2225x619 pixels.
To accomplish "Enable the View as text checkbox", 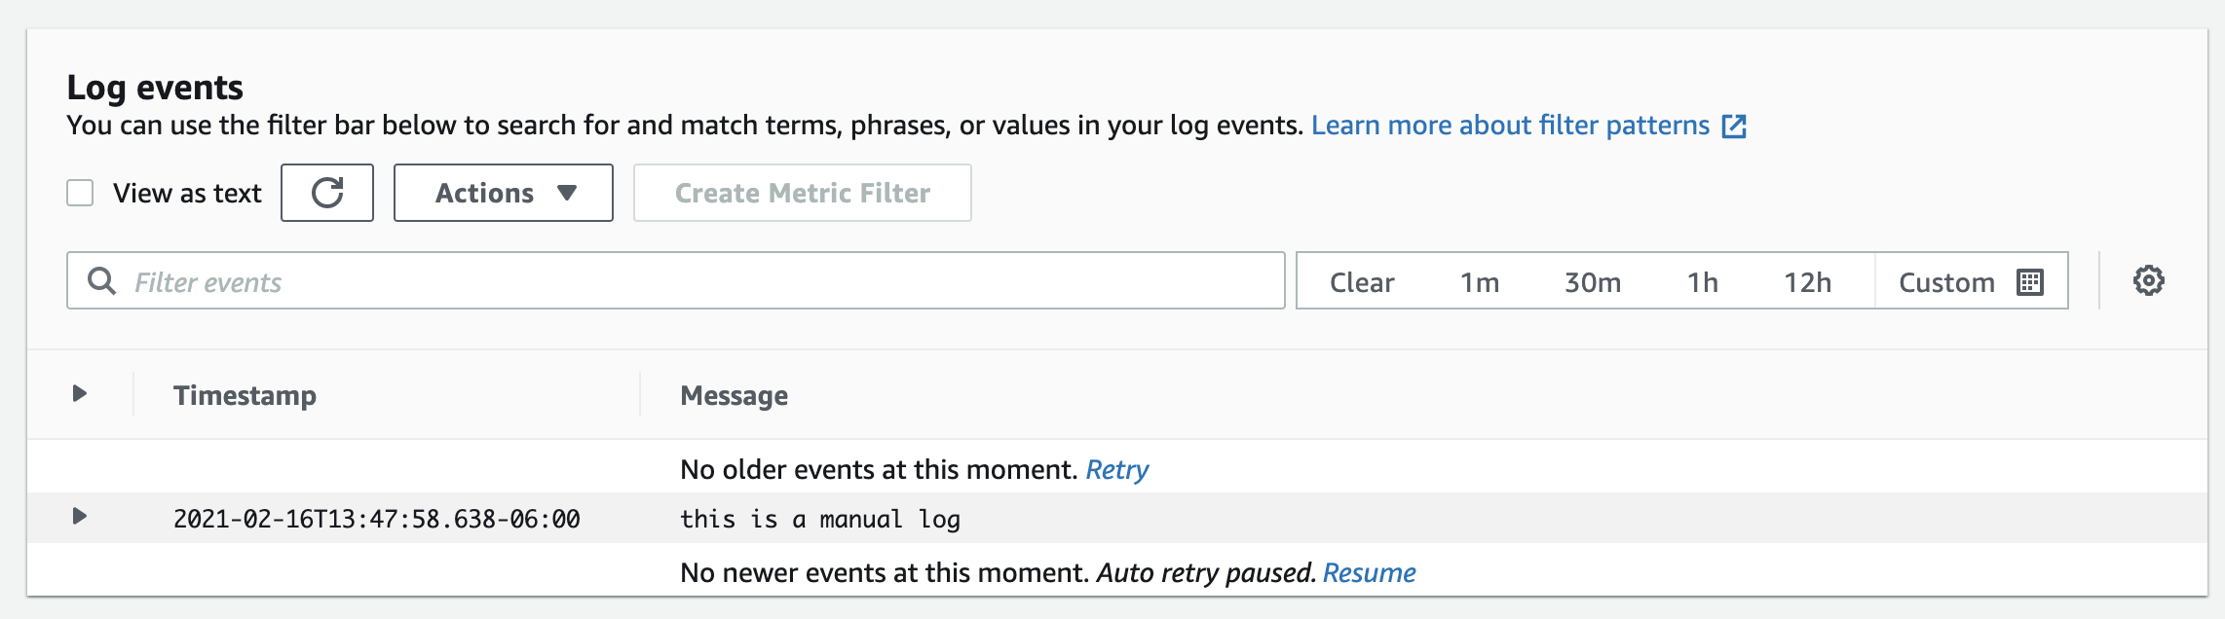I will 80,193.
